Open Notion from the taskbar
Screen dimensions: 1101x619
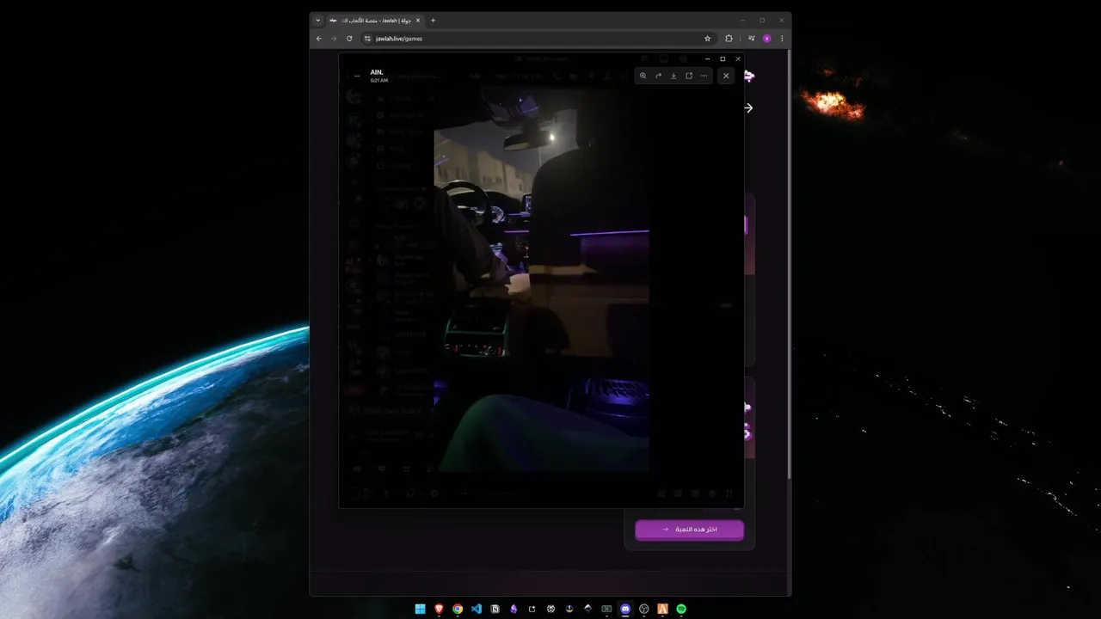click(x=495, y=609)
